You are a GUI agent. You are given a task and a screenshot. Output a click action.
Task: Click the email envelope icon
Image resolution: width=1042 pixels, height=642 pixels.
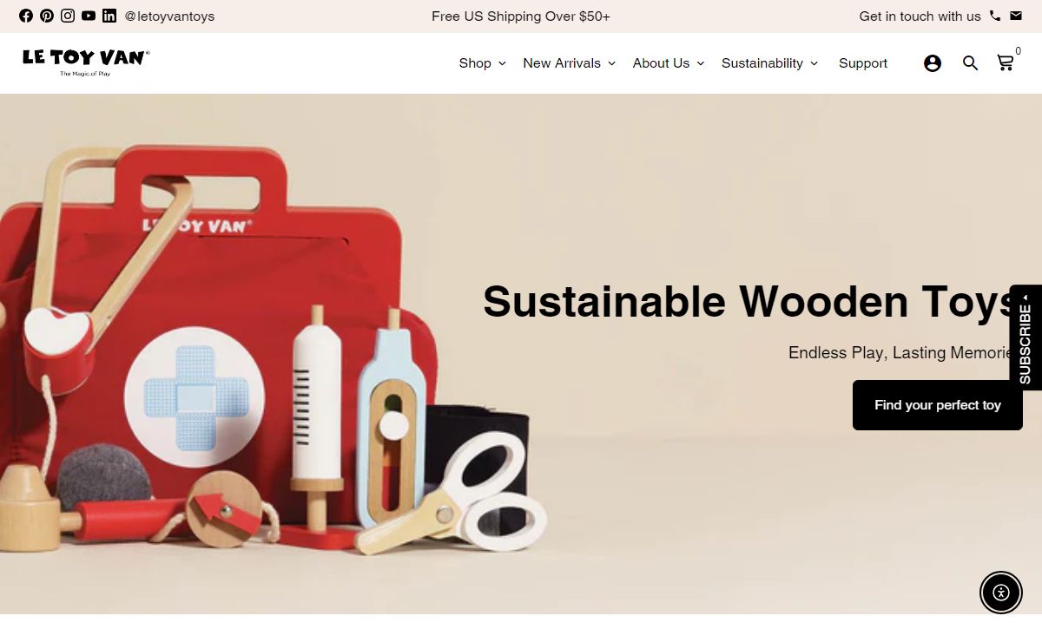click(1016, 16)
